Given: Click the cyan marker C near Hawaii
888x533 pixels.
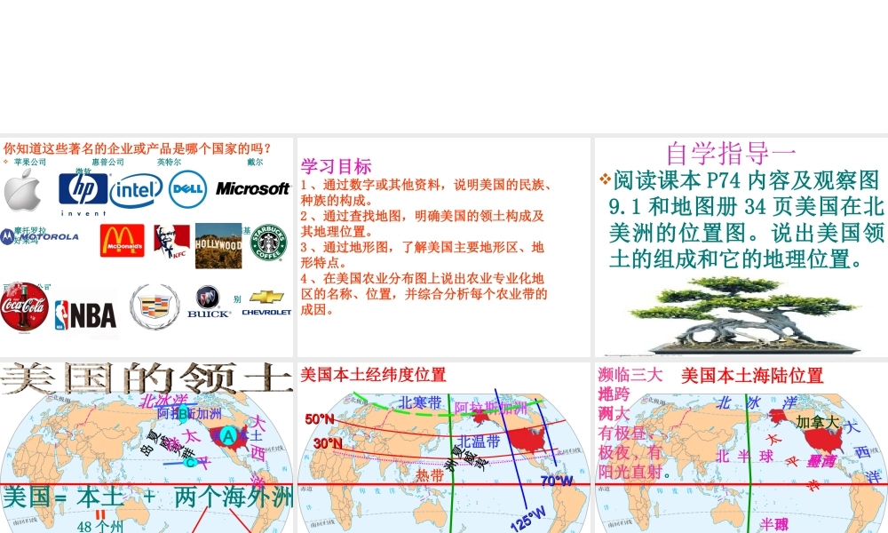Looking at the screenshot, I should pyautogui.click(x=191, y=463).
